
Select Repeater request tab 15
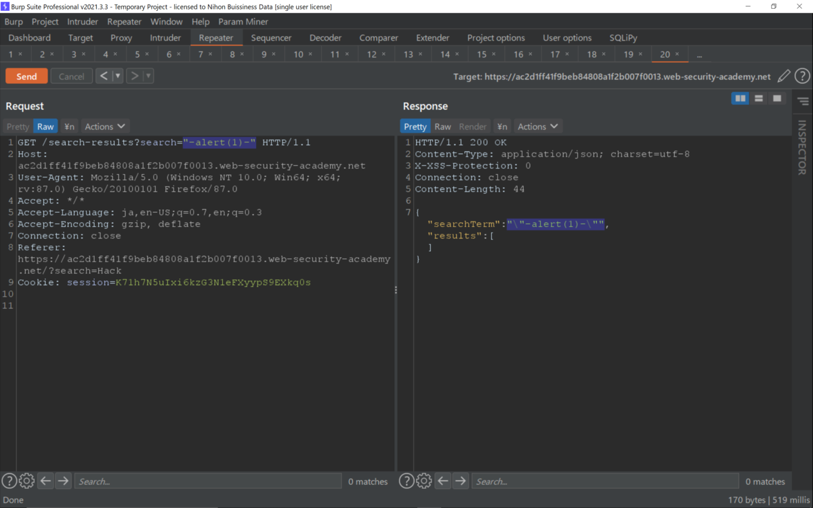482,54
